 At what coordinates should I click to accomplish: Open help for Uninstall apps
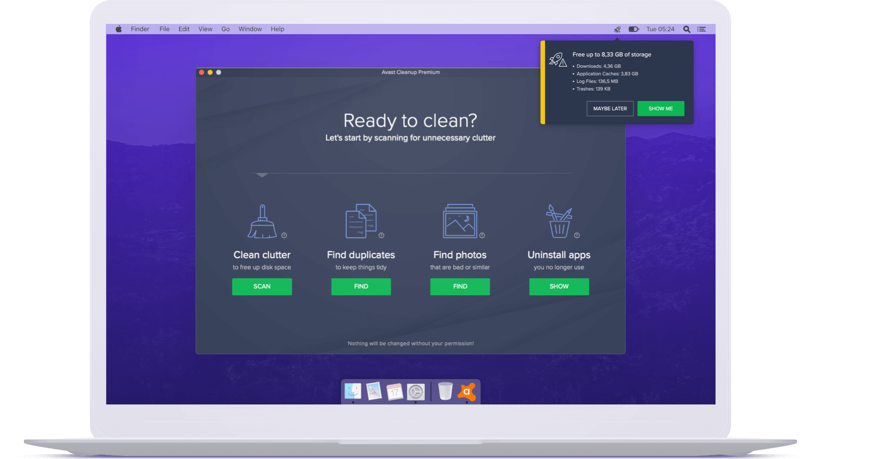[x=577, y=235]
